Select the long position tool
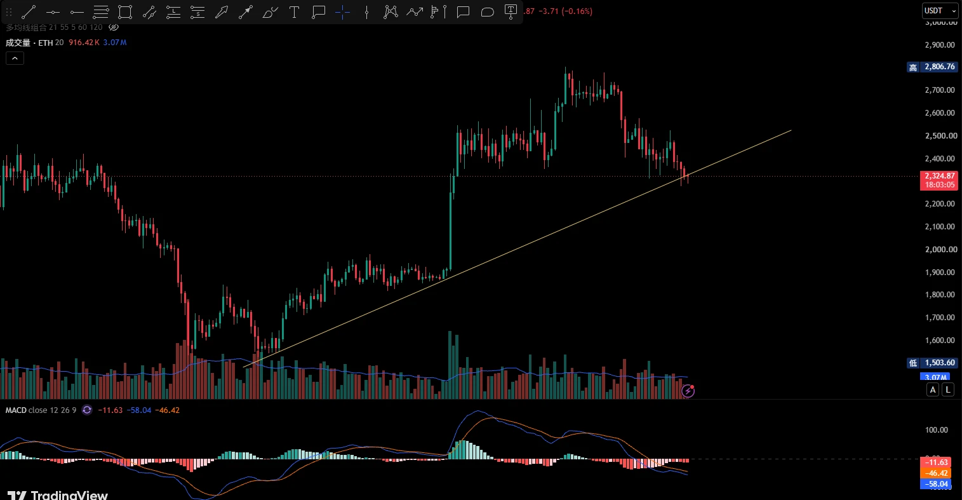The image size is (962, 500). 173,11
